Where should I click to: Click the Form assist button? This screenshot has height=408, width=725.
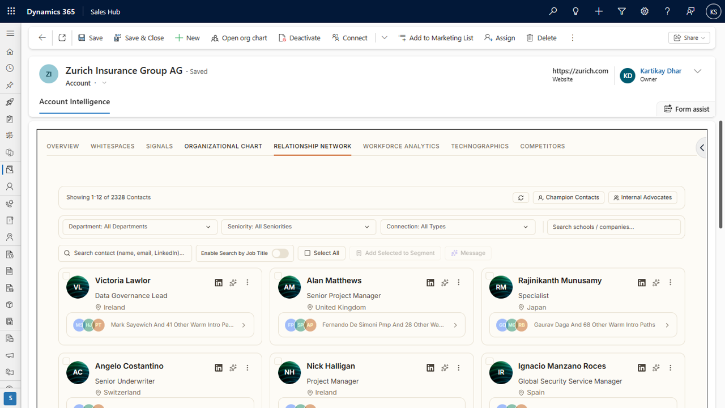686,109
